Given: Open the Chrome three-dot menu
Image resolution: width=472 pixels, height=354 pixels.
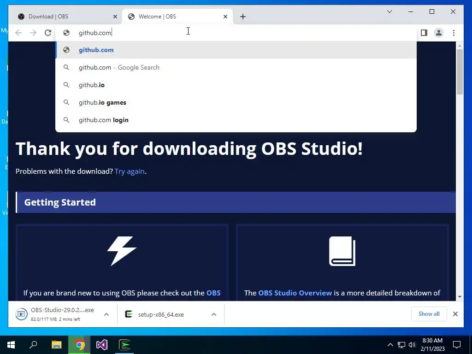Looking at the screenshot, I should (x=454, y=33).
